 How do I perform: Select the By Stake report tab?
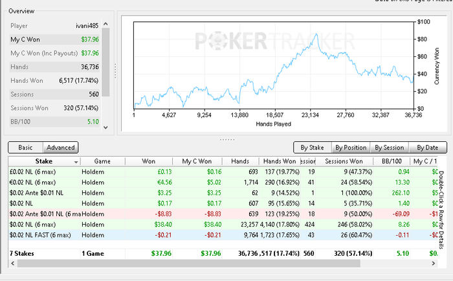tap(313, 148)
